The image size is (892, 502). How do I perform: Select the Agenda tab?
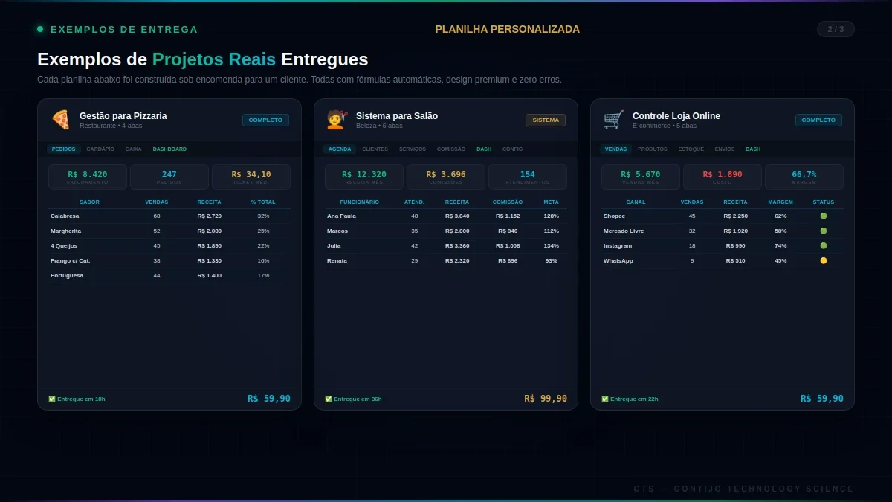pyautogui.click(x=340, y=149)
